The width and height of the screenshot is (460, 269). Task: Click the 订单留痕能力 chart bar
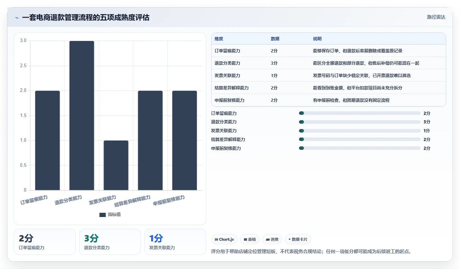tap(47, 140)
